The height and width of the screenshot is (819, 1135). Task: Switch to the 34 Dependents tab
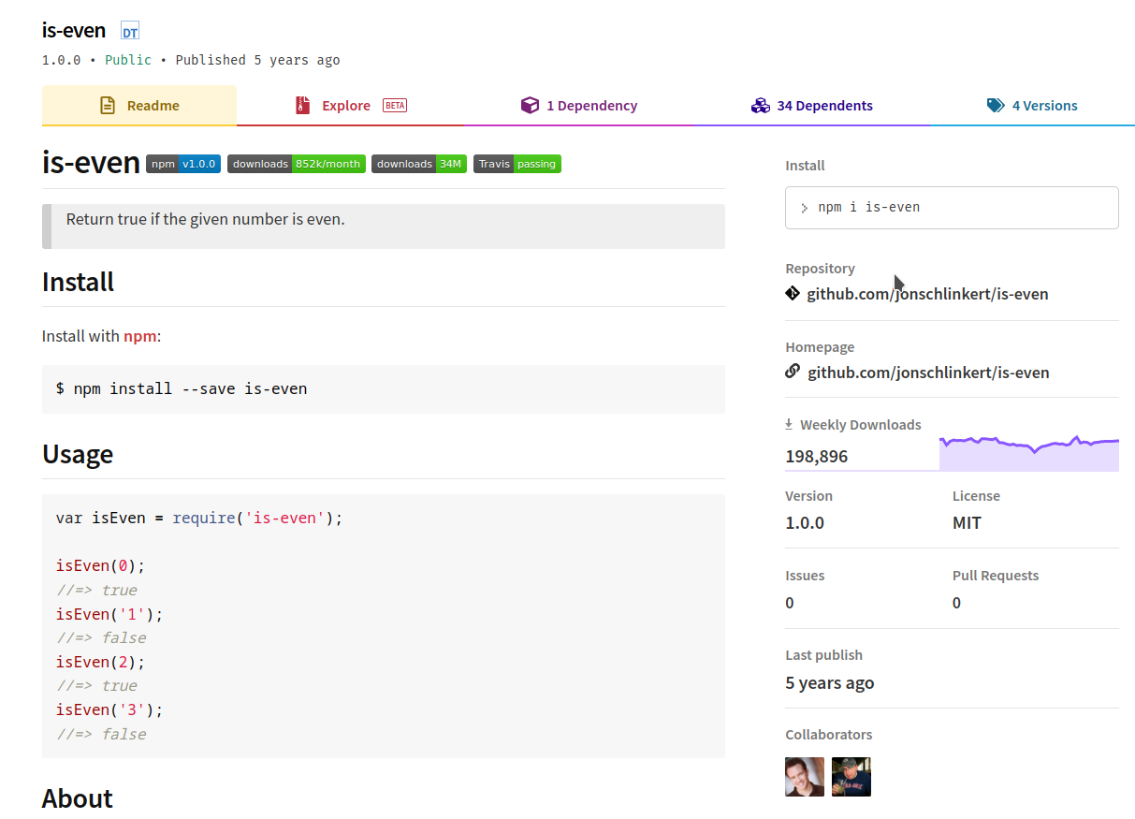(x=811, y=106)
